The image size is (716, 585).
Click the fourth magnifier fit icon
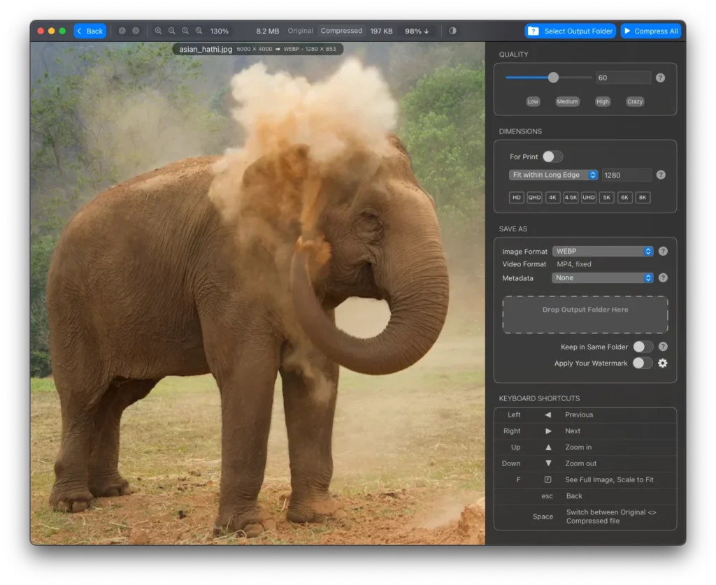pos(199,31)
